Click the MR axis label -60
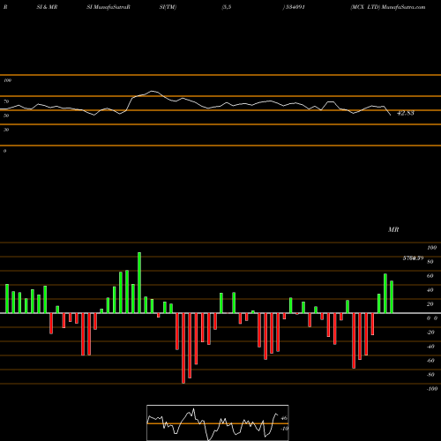 430,361
